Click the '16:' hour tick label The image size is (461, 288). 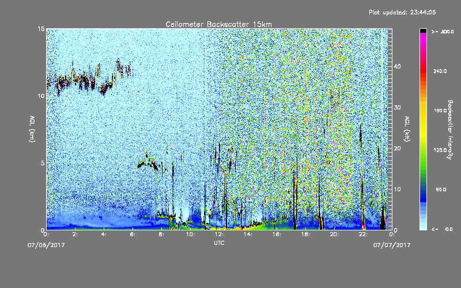[x=277, y=234]
